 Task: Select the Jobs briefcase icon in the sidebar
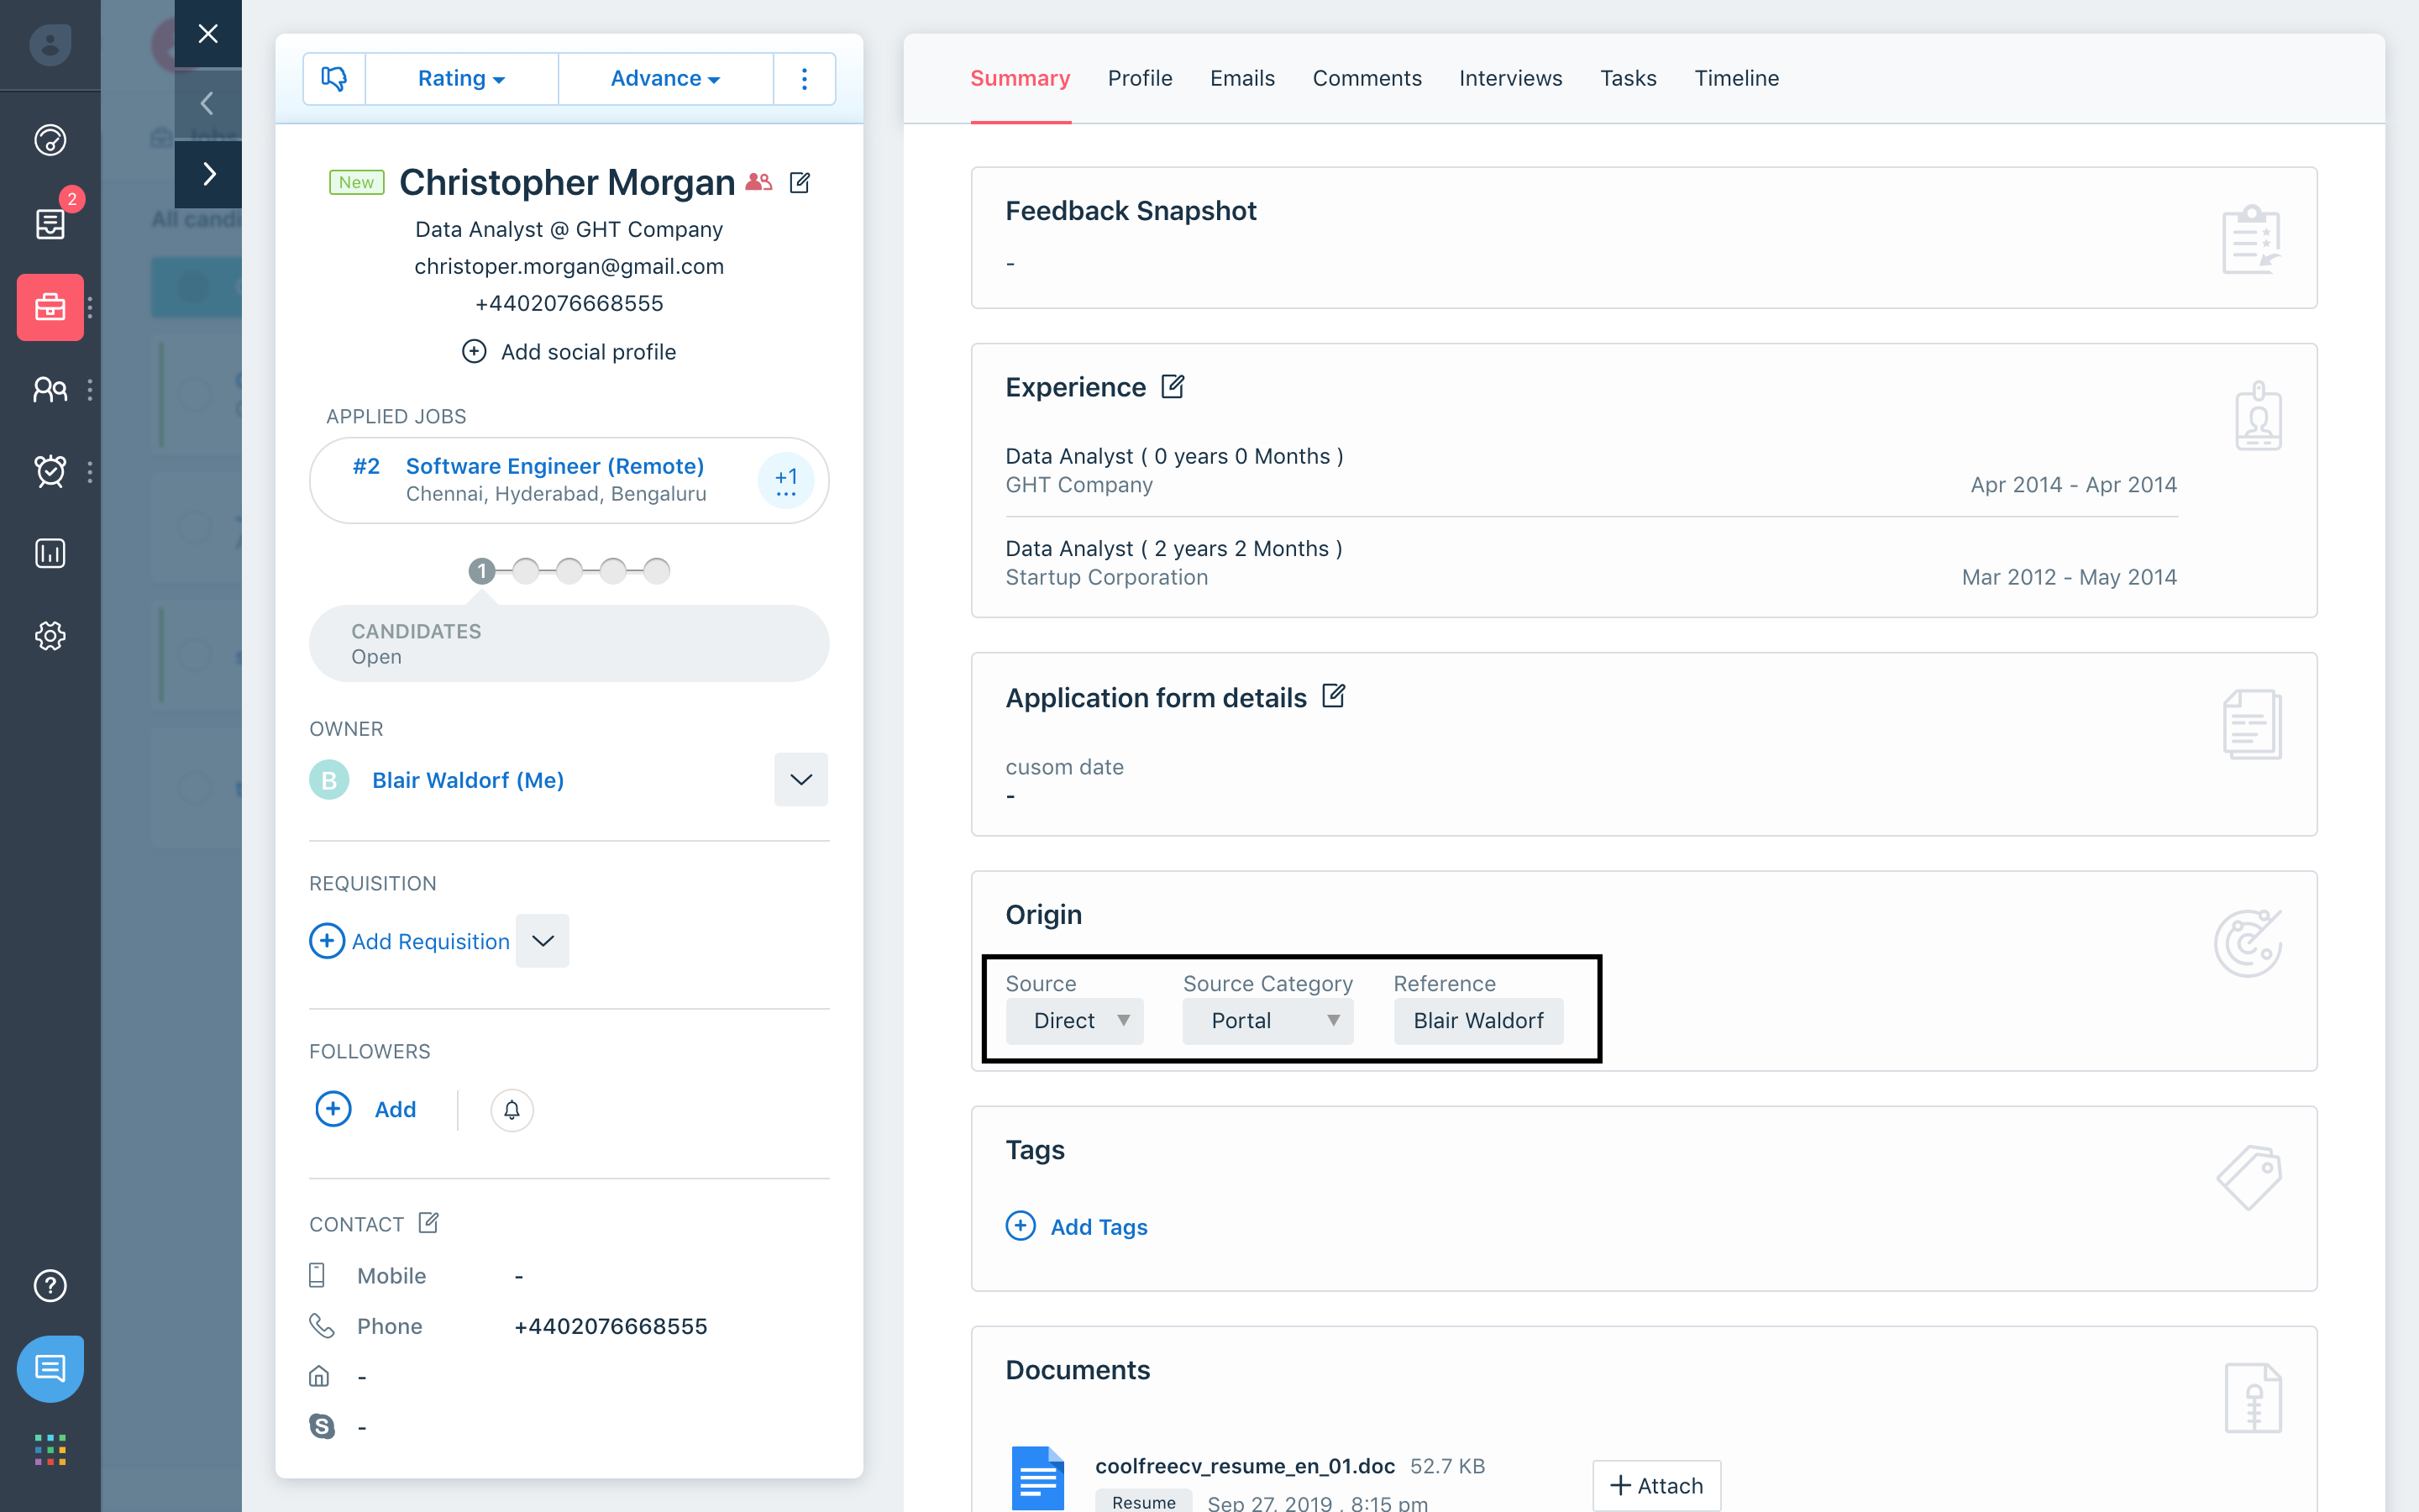(x=50, y=307)
